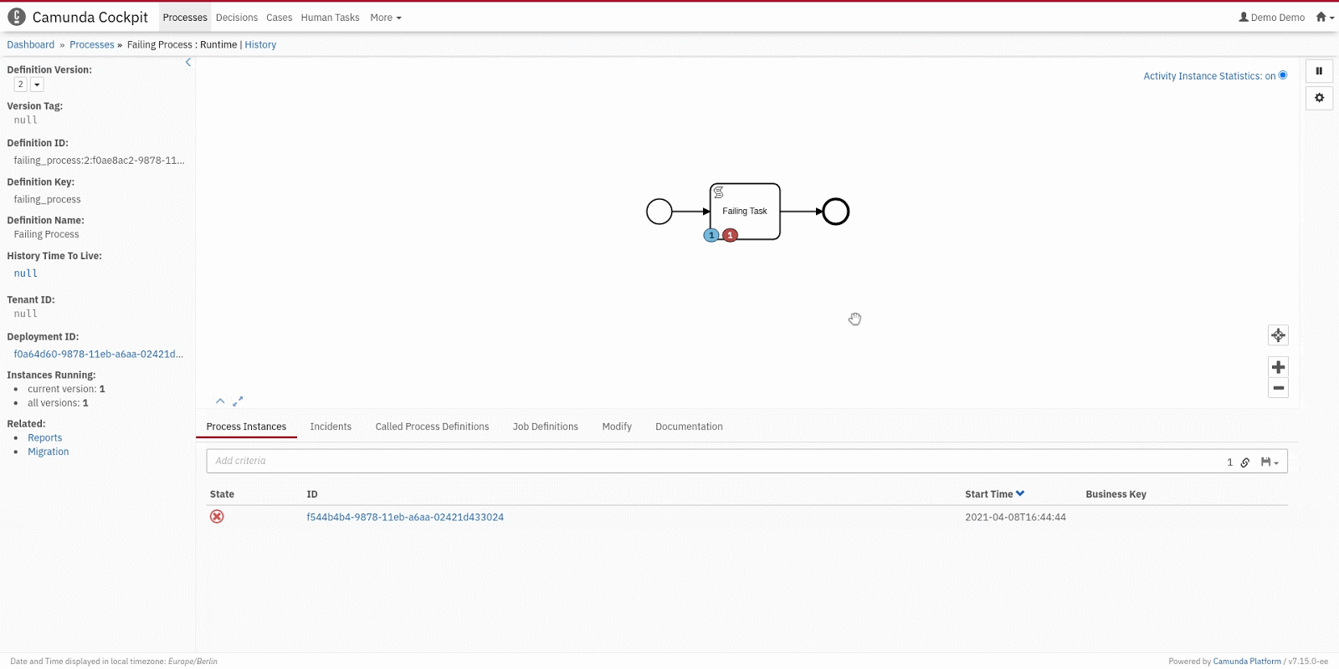Viewport: 1339px width, 669px height.
Task: Open Camunda Platform footer link
Action: click(x=1247, y=661)
